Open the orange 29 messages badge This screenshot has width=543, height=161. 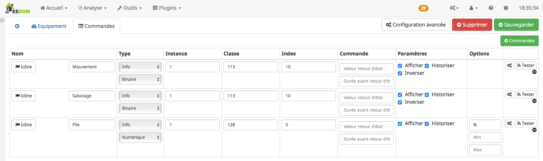pyautogui.click(x=423, y=8)
